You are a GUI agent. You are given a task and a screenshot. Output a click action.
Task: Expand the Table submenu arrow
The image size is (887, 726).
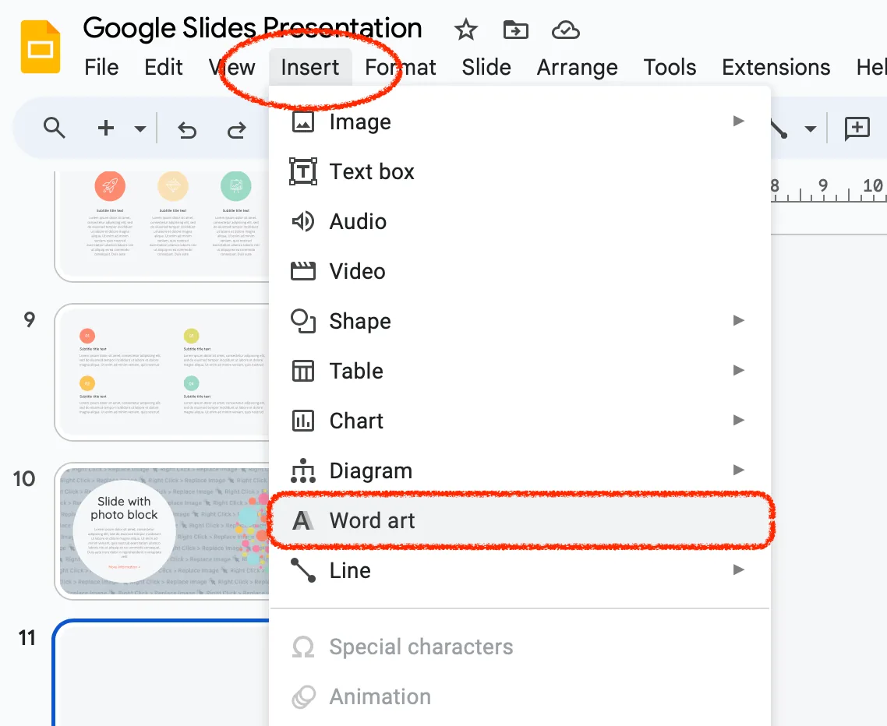pyautogui.click(x=738, y=370)
